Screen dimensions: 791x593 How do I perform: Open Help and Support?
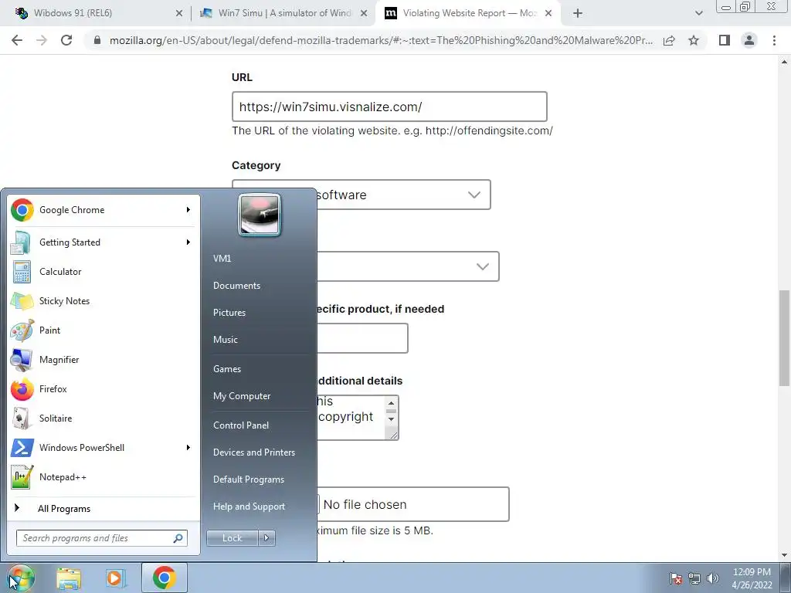[x=249, y=507]
